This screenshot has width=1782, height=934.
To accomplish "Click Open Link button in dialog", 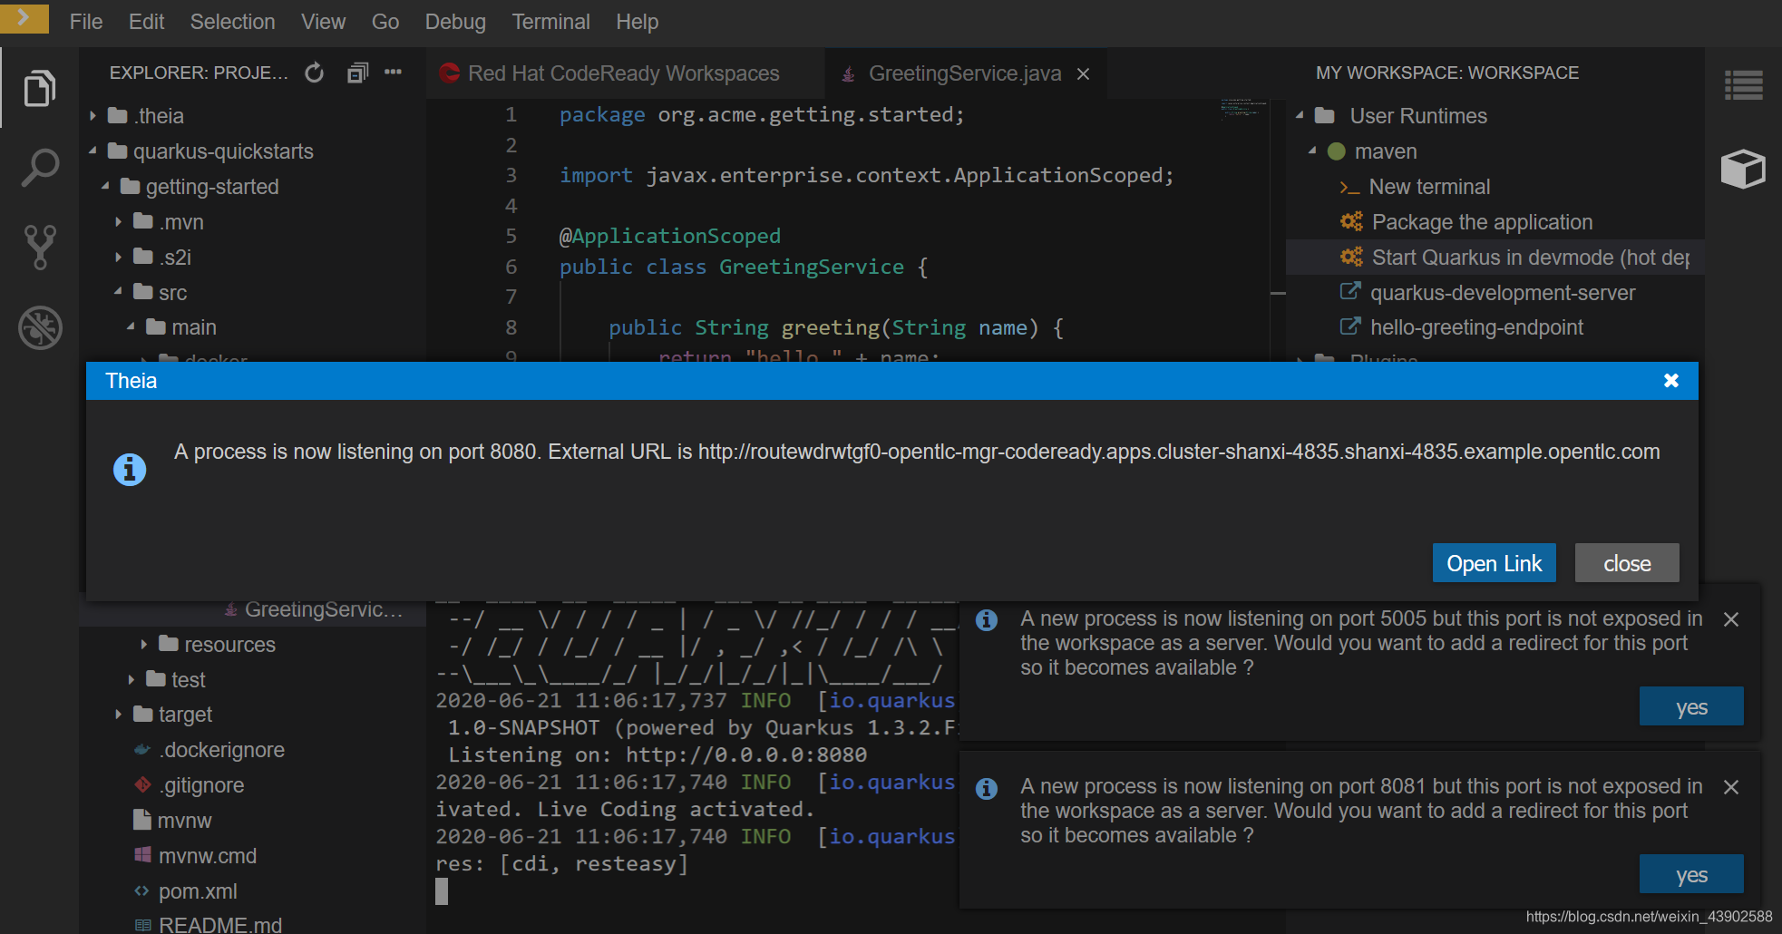I will click(1494, 563).
